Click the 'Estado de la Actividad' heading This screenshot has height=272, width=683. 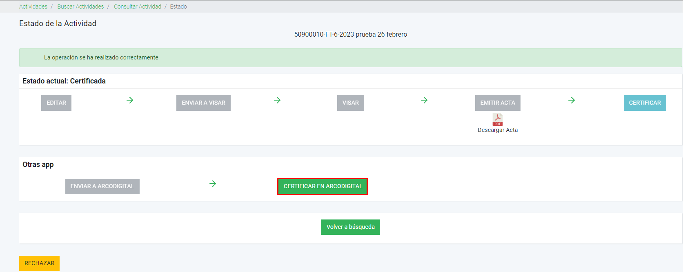click(58, 24)
